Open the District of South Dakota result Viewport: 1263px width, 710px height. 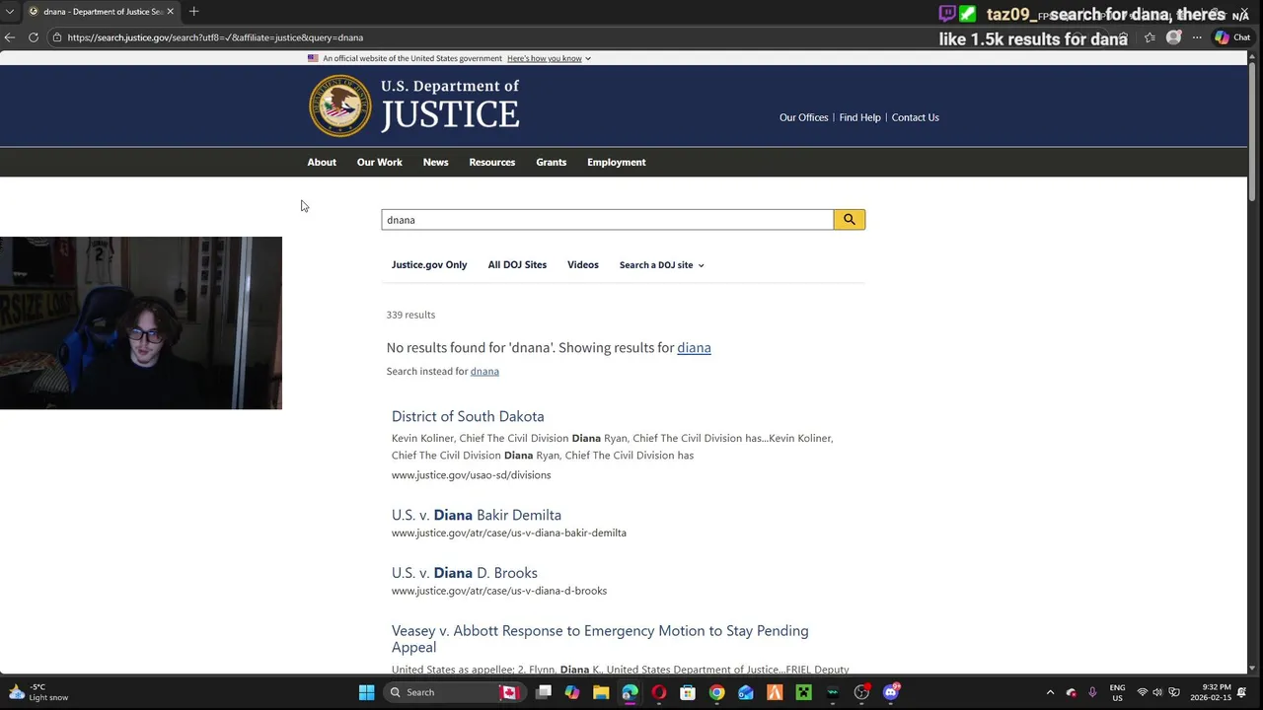point(468,416)
